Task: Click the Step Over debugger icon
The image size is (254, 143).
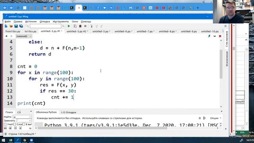Action: [96, 26]
